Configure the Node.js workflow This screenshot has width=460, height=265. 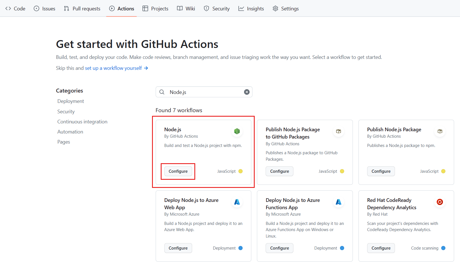click(178, 171)
